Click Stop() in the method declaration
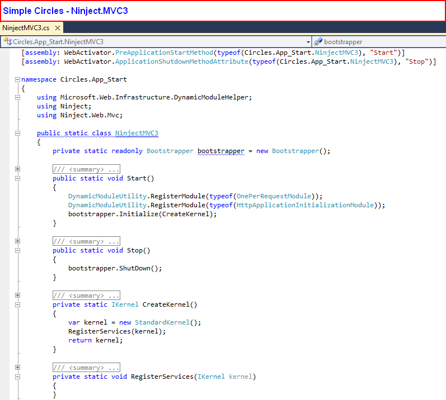Viewport: 446px width, 400px height. pyautogui.click(x=139, y=250)
